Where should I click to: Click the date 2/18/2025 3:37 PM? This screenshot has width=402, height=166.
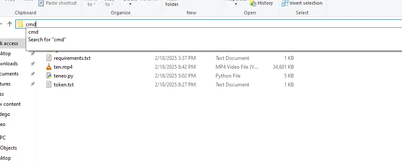[x=175, y=58]
